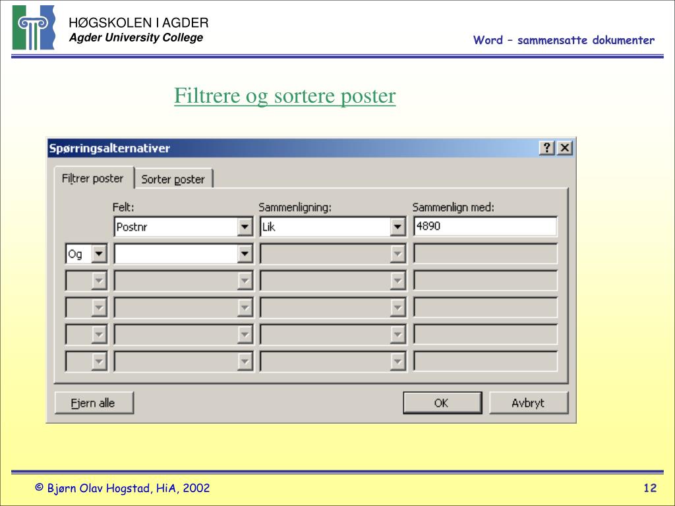This screenshot has width=675, height=506.
Task: Open the Lik comparison dropdown
Action: point(397,227)
